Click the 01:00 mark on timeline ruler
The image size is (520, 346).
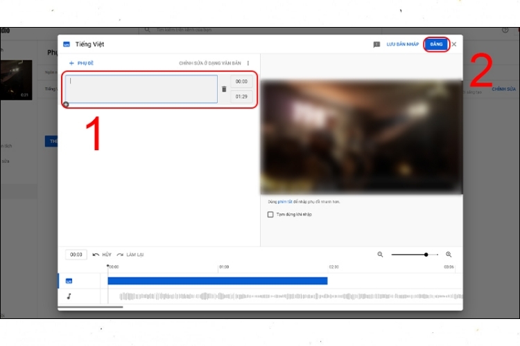[x=224, y=267]
